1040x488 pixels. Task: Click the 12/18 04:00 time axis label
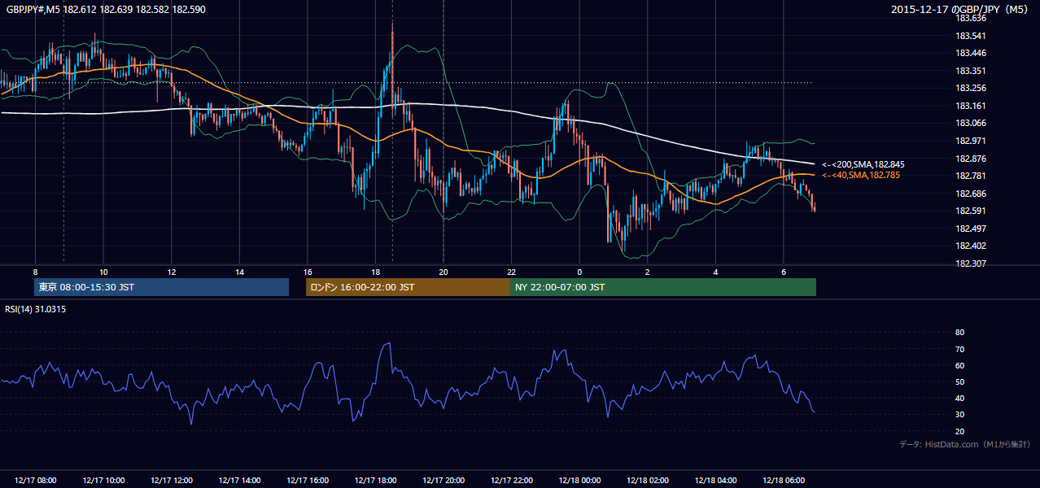(x=715, y=481)
